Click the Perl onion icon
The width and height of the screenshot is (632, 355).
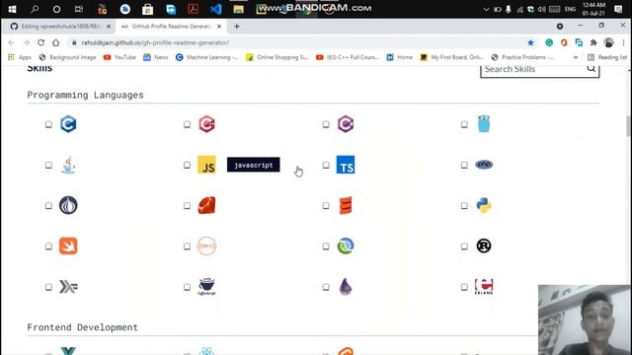pos(68,205)
